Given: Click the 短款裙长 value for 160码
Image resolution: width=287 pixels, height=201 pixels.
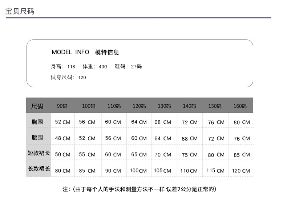Looking at the screenshot, I should (242, 155).
